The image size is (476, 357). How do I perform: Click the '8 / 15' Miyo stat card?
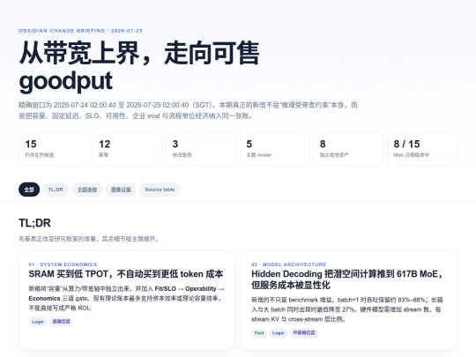422,149
